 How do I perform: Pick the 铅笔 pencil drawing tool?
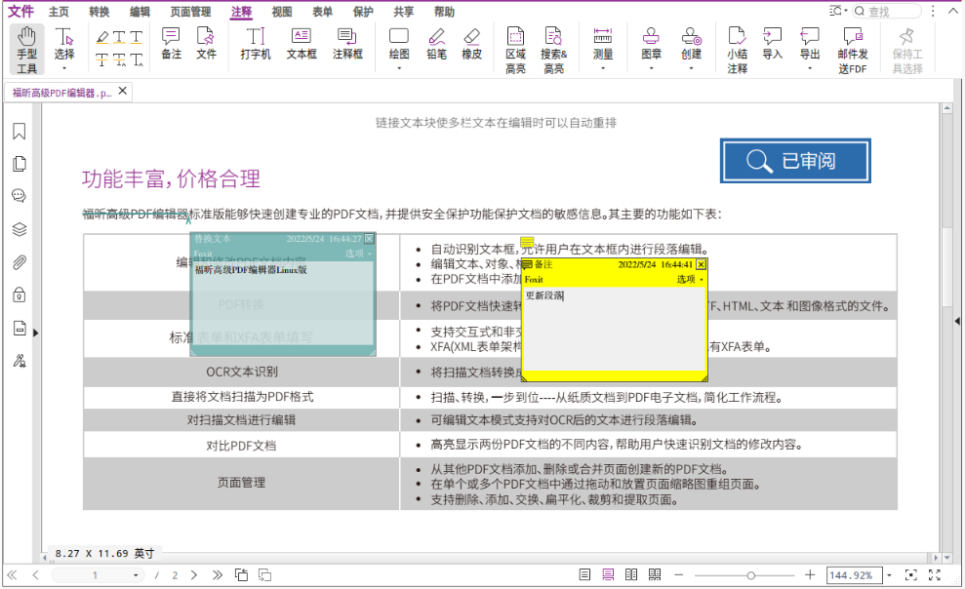tap(435, 43)
